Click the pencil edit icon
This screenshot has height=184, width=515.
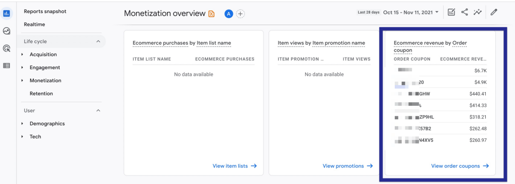[494, 13]
